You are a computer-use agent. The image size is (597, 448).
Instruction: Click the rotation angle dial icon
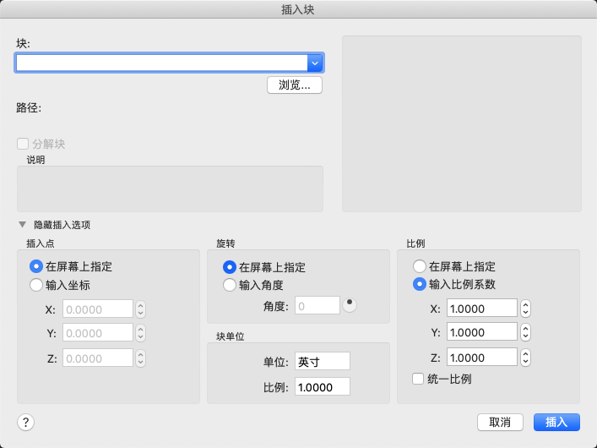350,305
